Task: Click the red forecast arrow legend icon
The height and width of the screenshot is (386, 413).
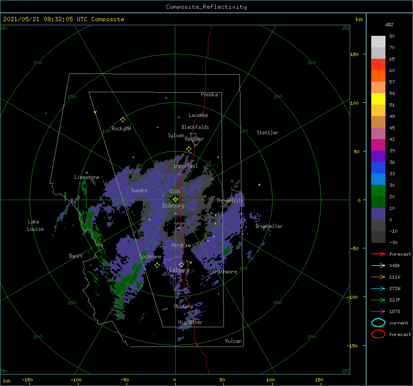Action: point(378,254)
